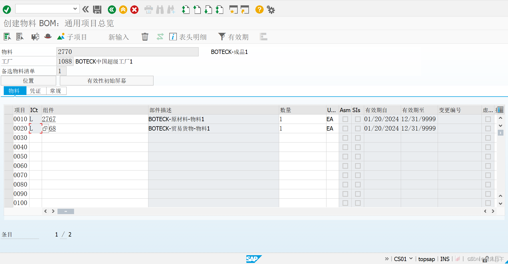508x264 pixels.
Task: Open component link 68
Action: pyautogui.click(x=52, y=128)
